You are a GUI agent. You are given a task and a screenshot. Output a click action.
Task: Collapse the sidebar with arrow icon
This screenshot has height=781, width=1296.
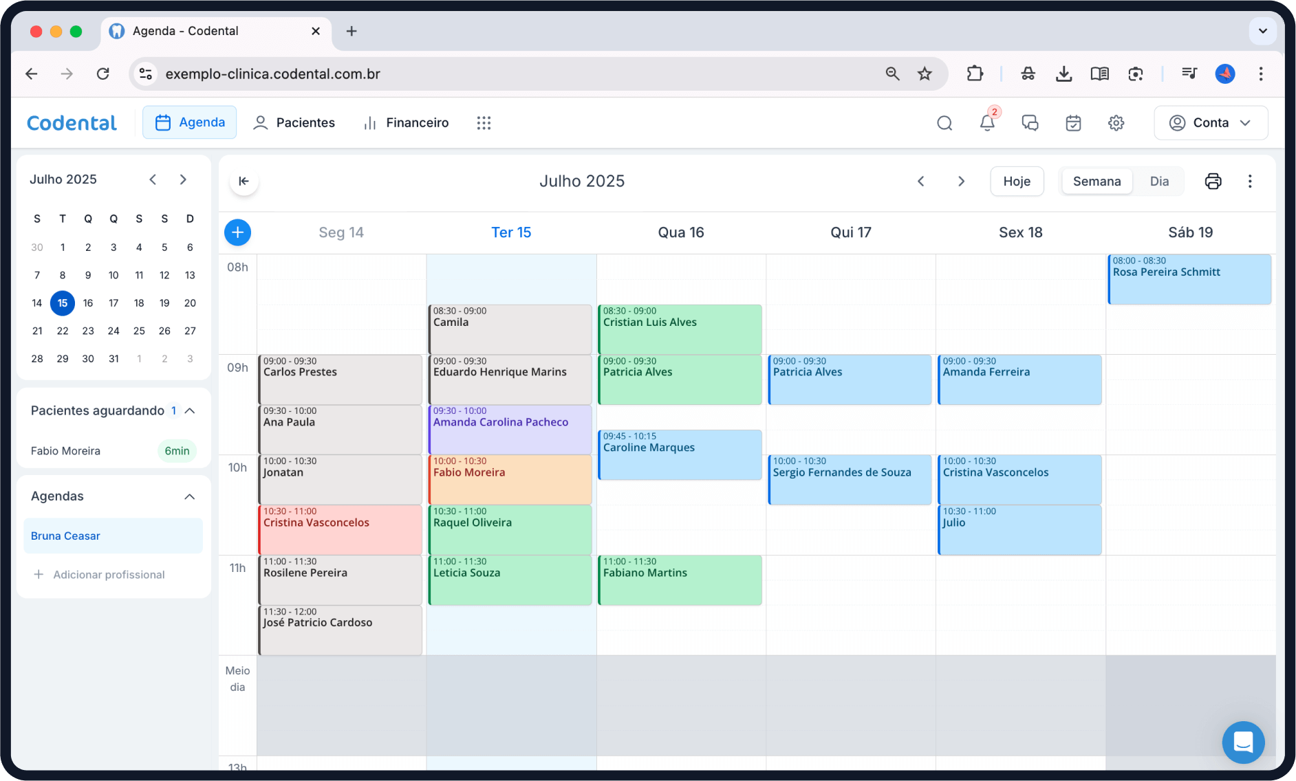244,181
